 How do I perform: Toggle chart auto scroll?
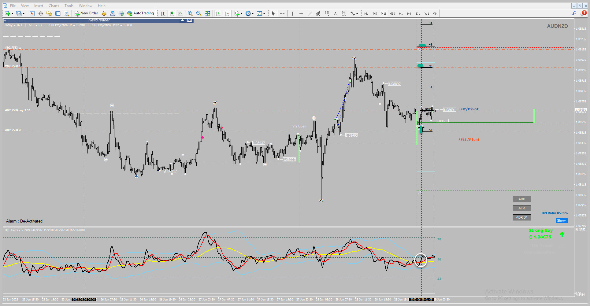pos(218,13)
